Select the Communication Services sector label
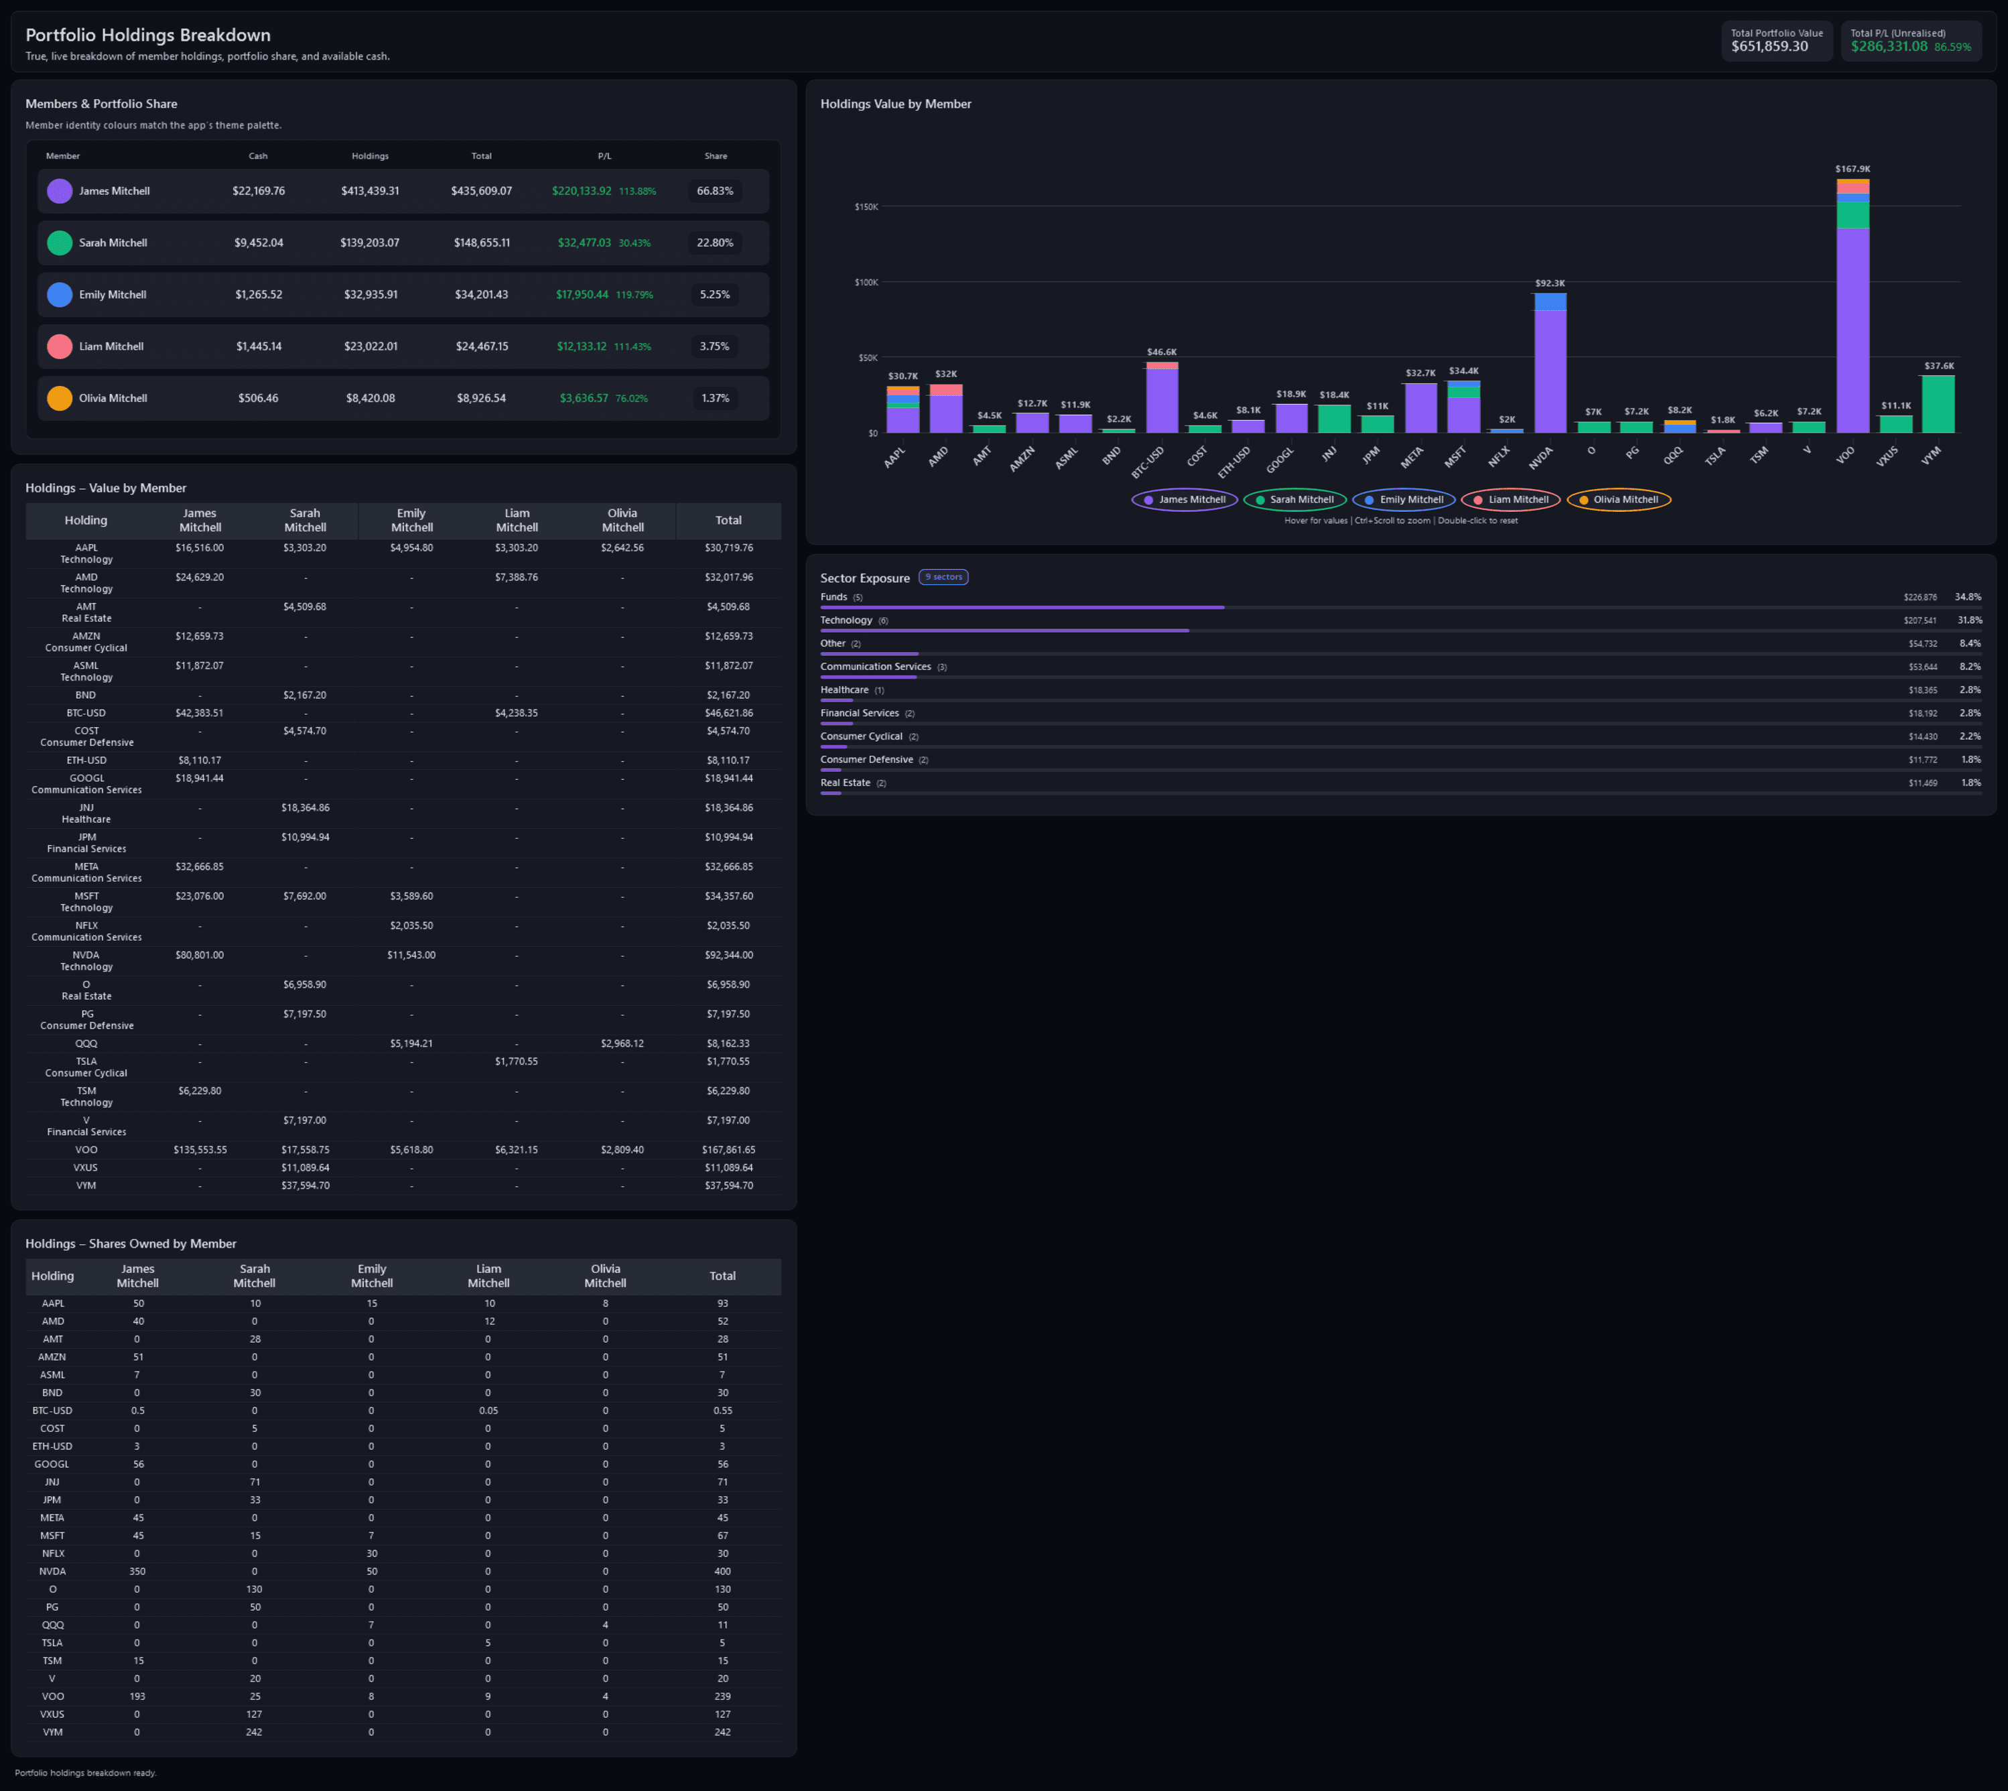This screenshot has width=2008, height=1791. point(876,667)
